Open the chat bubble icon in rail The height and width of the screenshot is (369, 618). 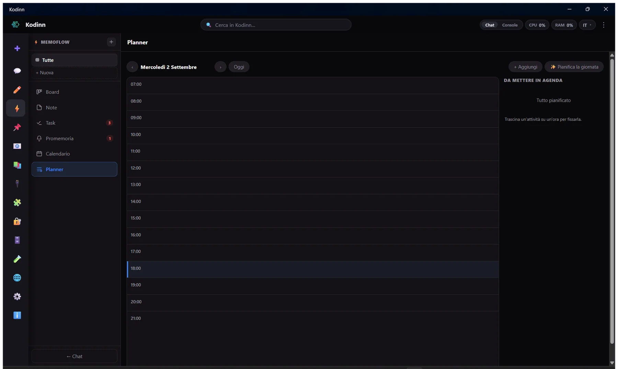pos(17,71)
